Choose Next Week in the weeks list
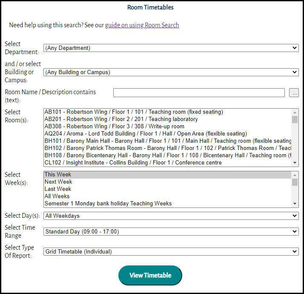The height and width of the screenshot is (294, 304). click(x=58, y=182)
